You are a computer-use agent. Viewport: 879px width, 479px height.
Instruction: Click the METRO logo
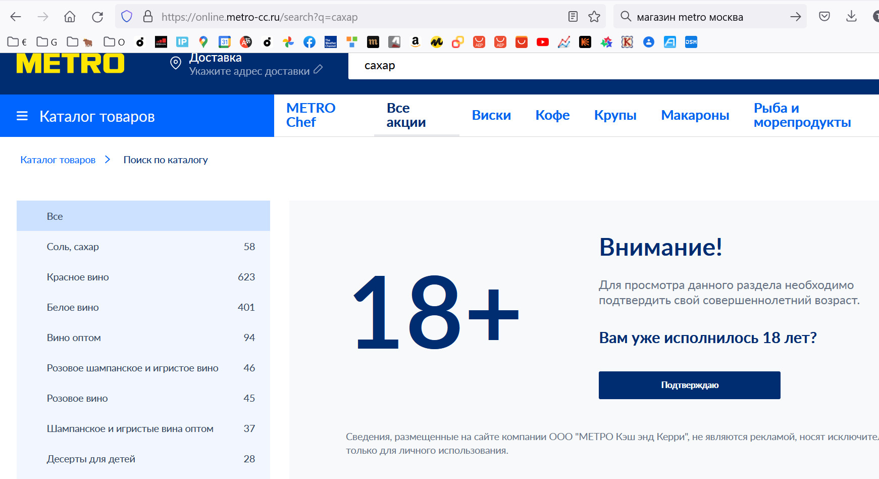tap(70, 64)
